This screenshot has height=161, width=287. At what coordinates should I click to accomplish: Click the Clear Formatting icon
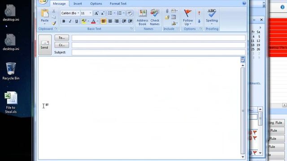click(x=130, y=13)
